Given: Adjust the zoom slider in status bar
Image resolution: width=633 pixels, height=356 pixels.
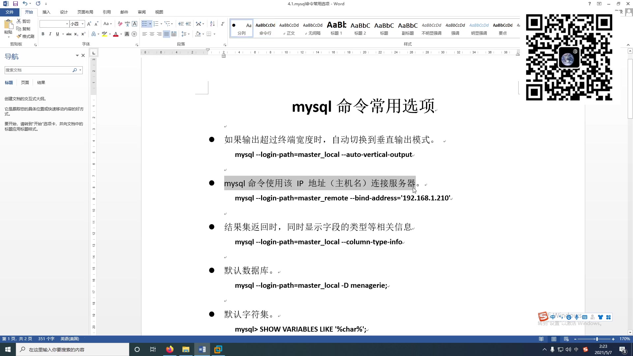Looking at the screenshot, I should [597, 339].
